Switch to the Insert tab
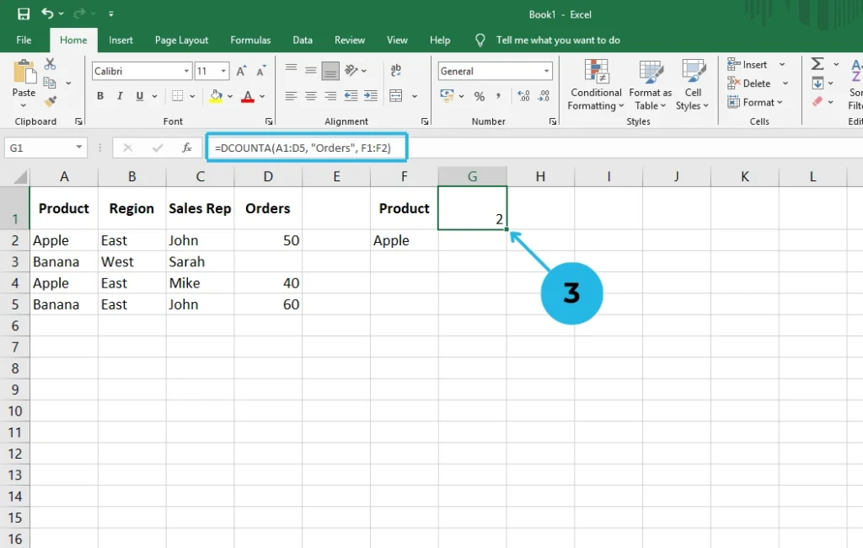 (121, 40)
